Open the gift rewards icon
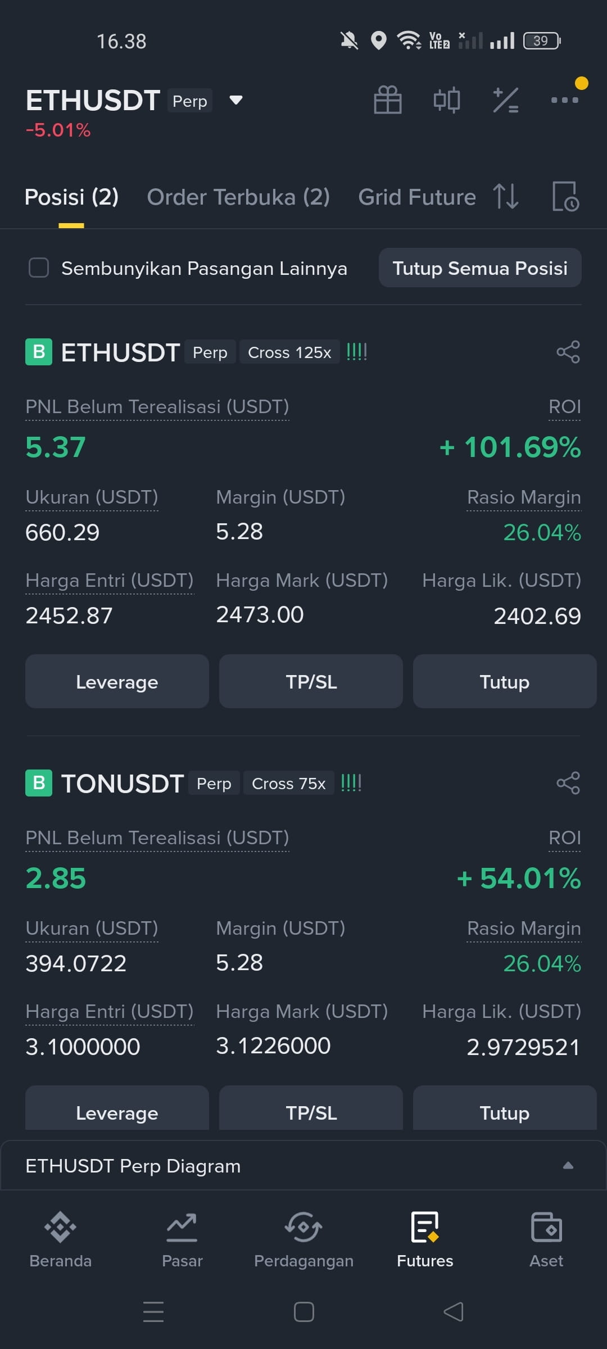This screenshot has width=607, height=1349. point(388,100)
